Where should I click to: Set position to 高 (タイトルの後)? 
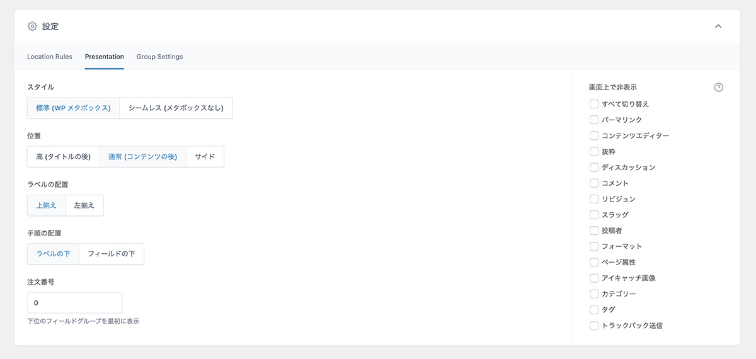point(64,157)
